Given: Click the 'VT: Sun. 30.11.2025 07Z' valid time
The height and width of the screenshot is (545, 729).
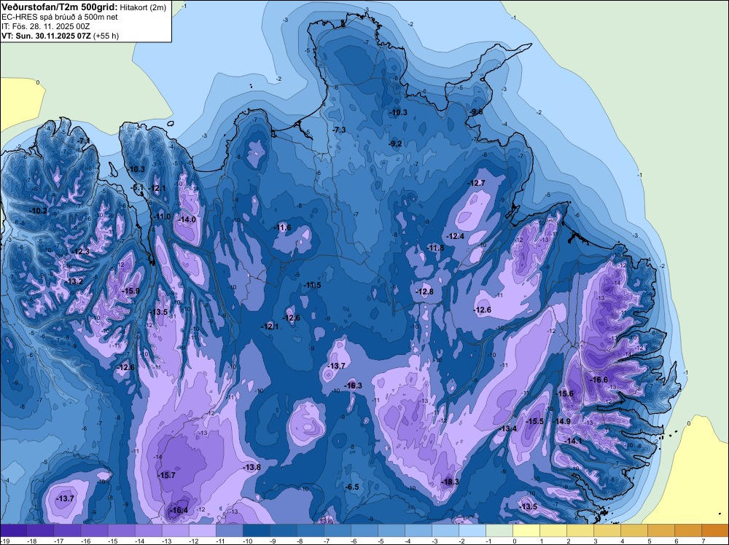Looking at the screenshot, I should click(x=47, y=36).
